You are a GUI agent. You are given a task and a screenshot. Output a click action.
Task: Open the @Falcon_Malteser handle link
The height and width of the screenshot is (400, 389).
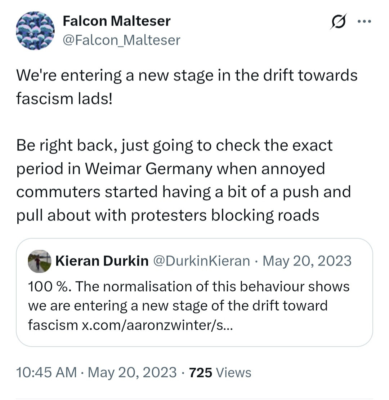[121, 40]
